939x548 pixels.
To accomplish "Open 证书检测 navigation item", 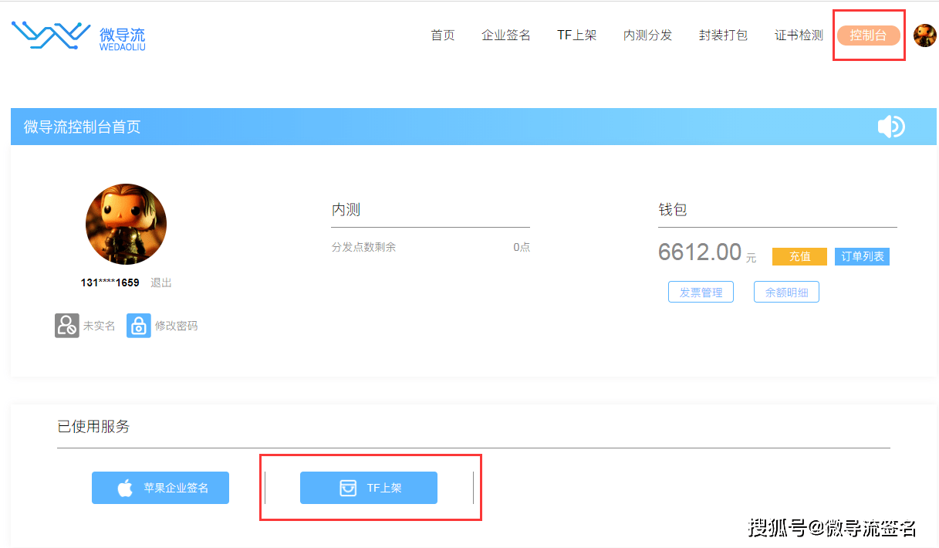I will tap(799, 36).
